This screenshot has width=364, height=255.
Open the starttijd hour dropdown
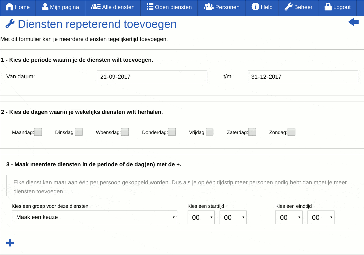pos(201,217)
